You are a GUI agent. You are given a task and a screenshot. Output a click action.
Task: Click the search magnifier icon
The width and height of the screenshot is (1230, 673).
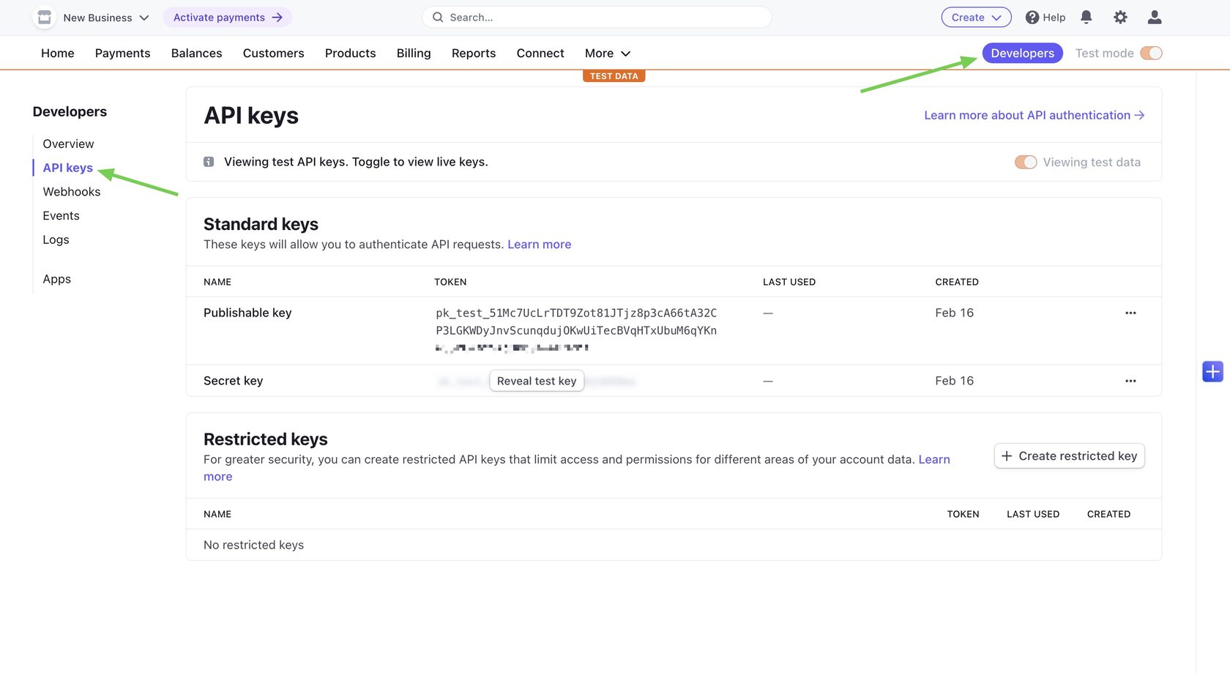438,17
